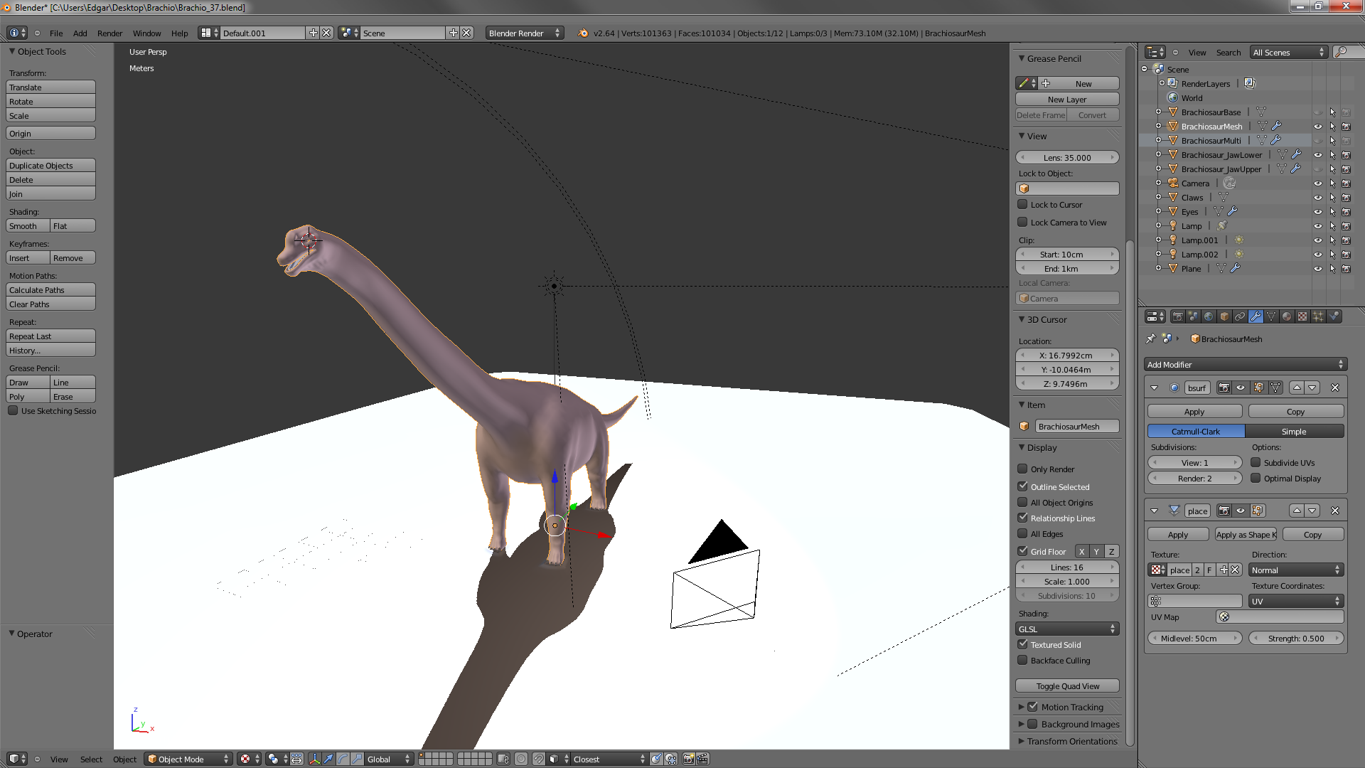Open the Modifiers wrench tab icon
This screenshot has height=768, width=1365.
[1256, 316]
